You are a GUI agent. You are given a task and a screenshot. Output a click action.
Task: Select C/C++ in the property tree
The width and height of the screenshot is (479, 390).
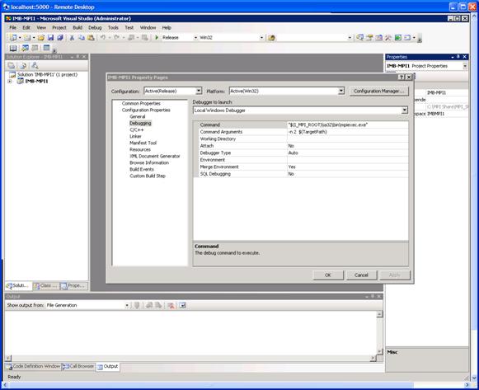point(137,129)
